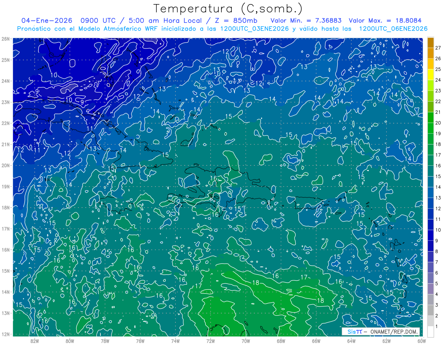Click the '80W' longitude axis label
The height and width of the screenshot is (346, 448).
(x=70, y=341)
